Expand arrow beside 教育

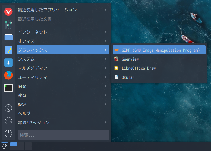(x=106, y=95)
